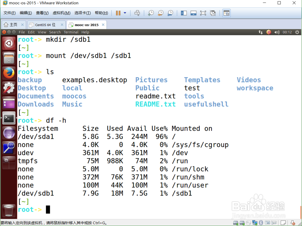Viewport: 302px width, 226px height.
Task: Click the 00:12 clock indicator
Action: (x=287, y=32)
